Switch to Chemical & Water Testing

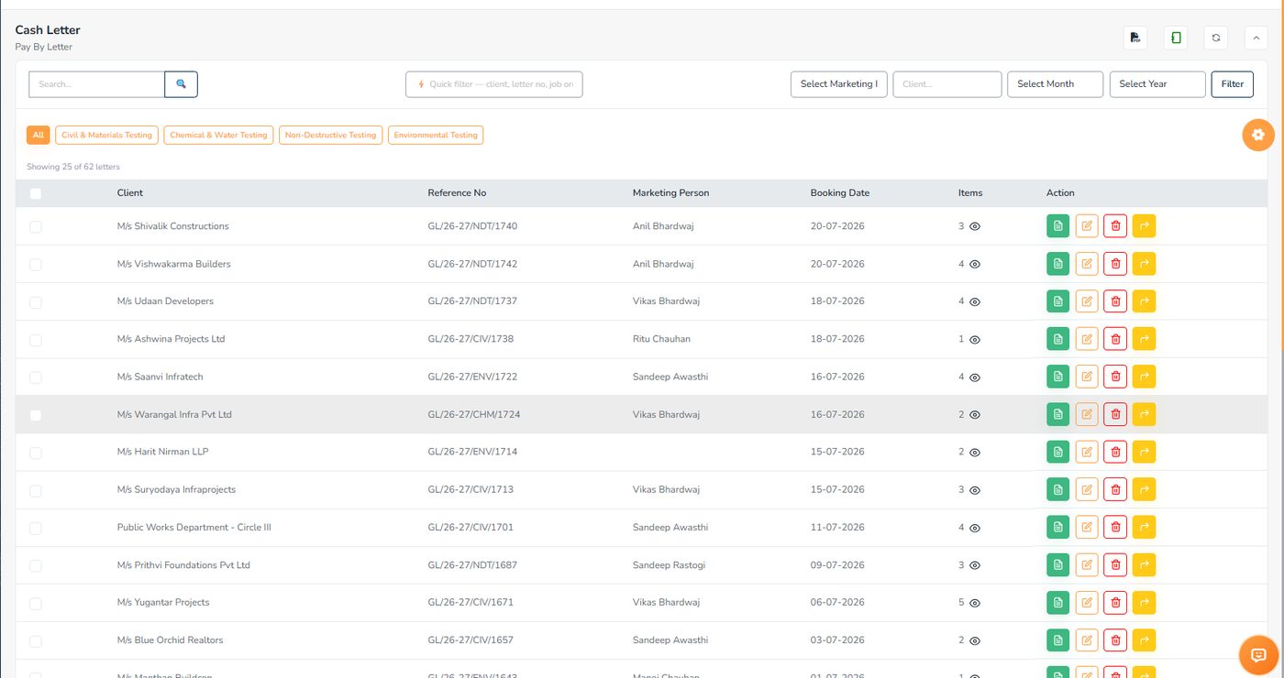click(218, 135)
